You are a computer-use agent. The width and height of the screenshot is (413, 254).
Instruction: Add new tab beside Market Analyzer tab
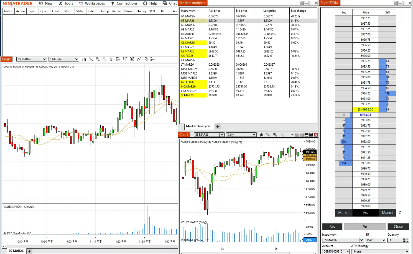pyautogui.click(x=217, y=126)
